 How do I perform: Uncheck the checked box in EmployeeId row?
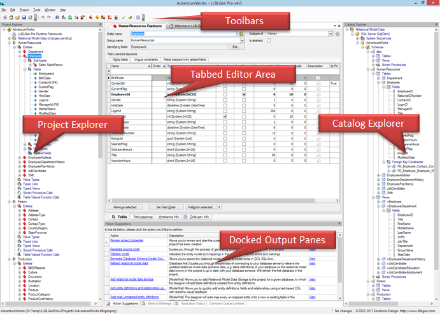[x=245, y=94]
